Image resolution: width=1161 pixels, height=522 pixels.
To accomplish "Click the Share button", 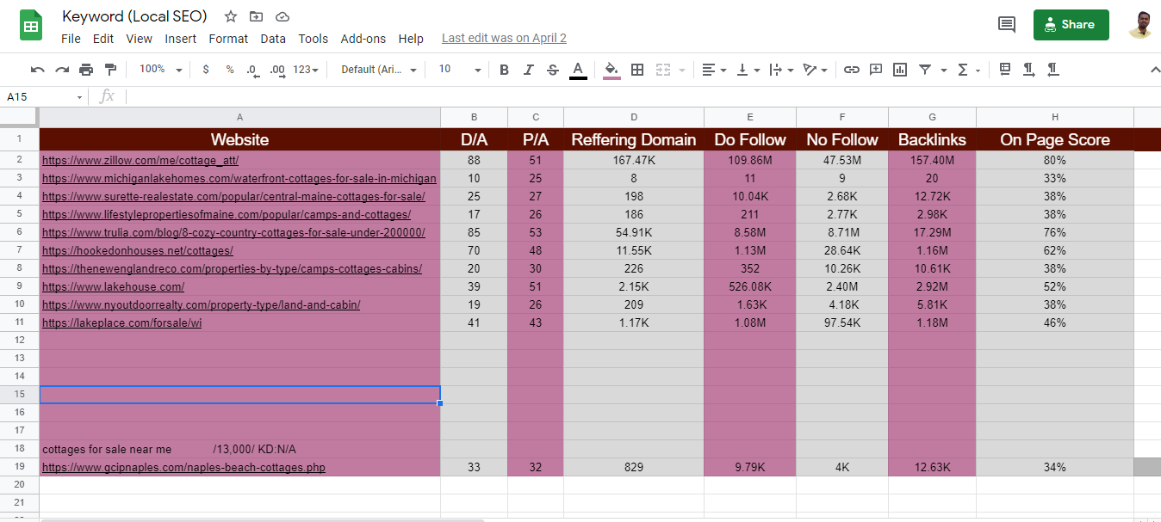I will pyautogui.click(x=1071, y=25).
